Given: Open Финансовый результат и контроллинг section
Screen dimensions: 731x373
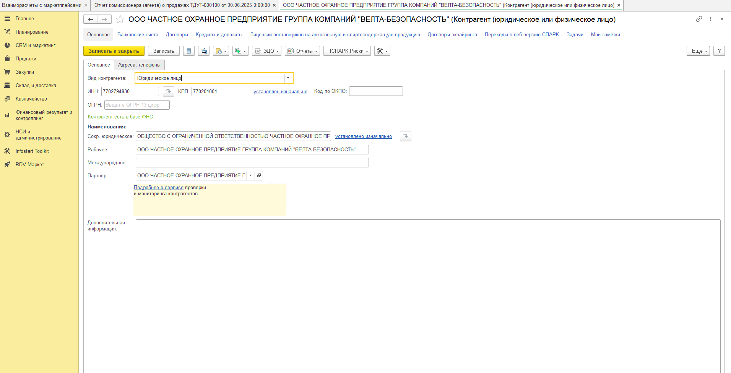Looking at the screenshot, I should 44,115.
